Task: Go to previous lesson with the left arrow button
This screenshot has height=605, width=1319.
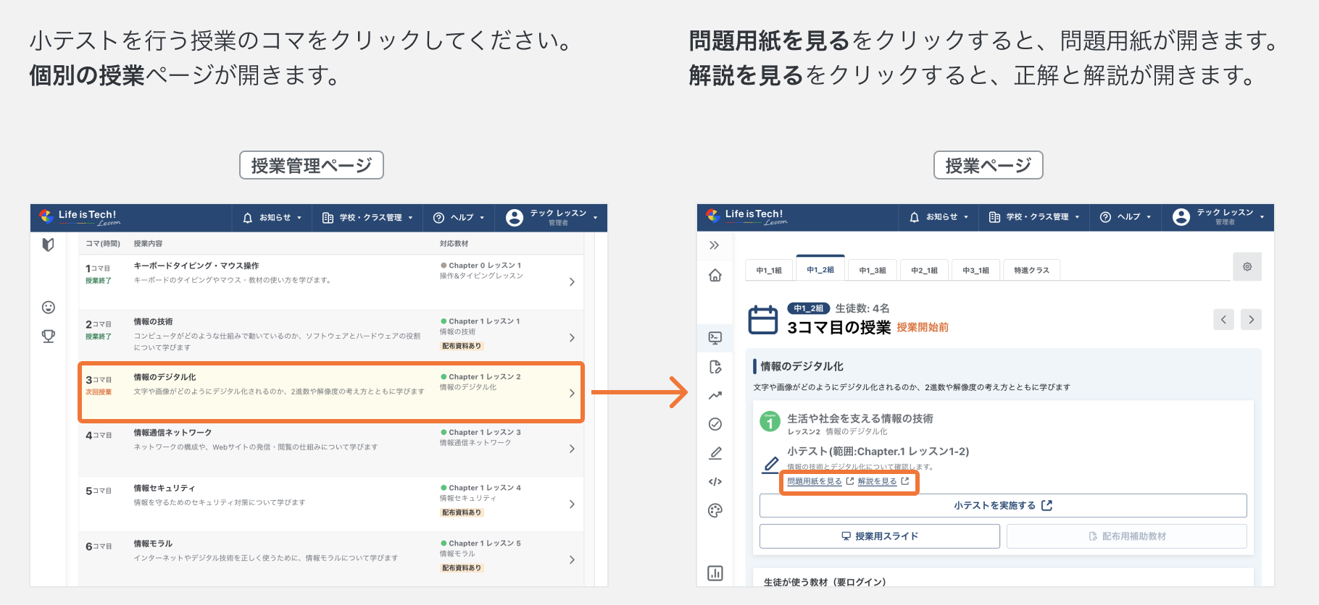Action: pyautogui.click(x=1223, y=319)
